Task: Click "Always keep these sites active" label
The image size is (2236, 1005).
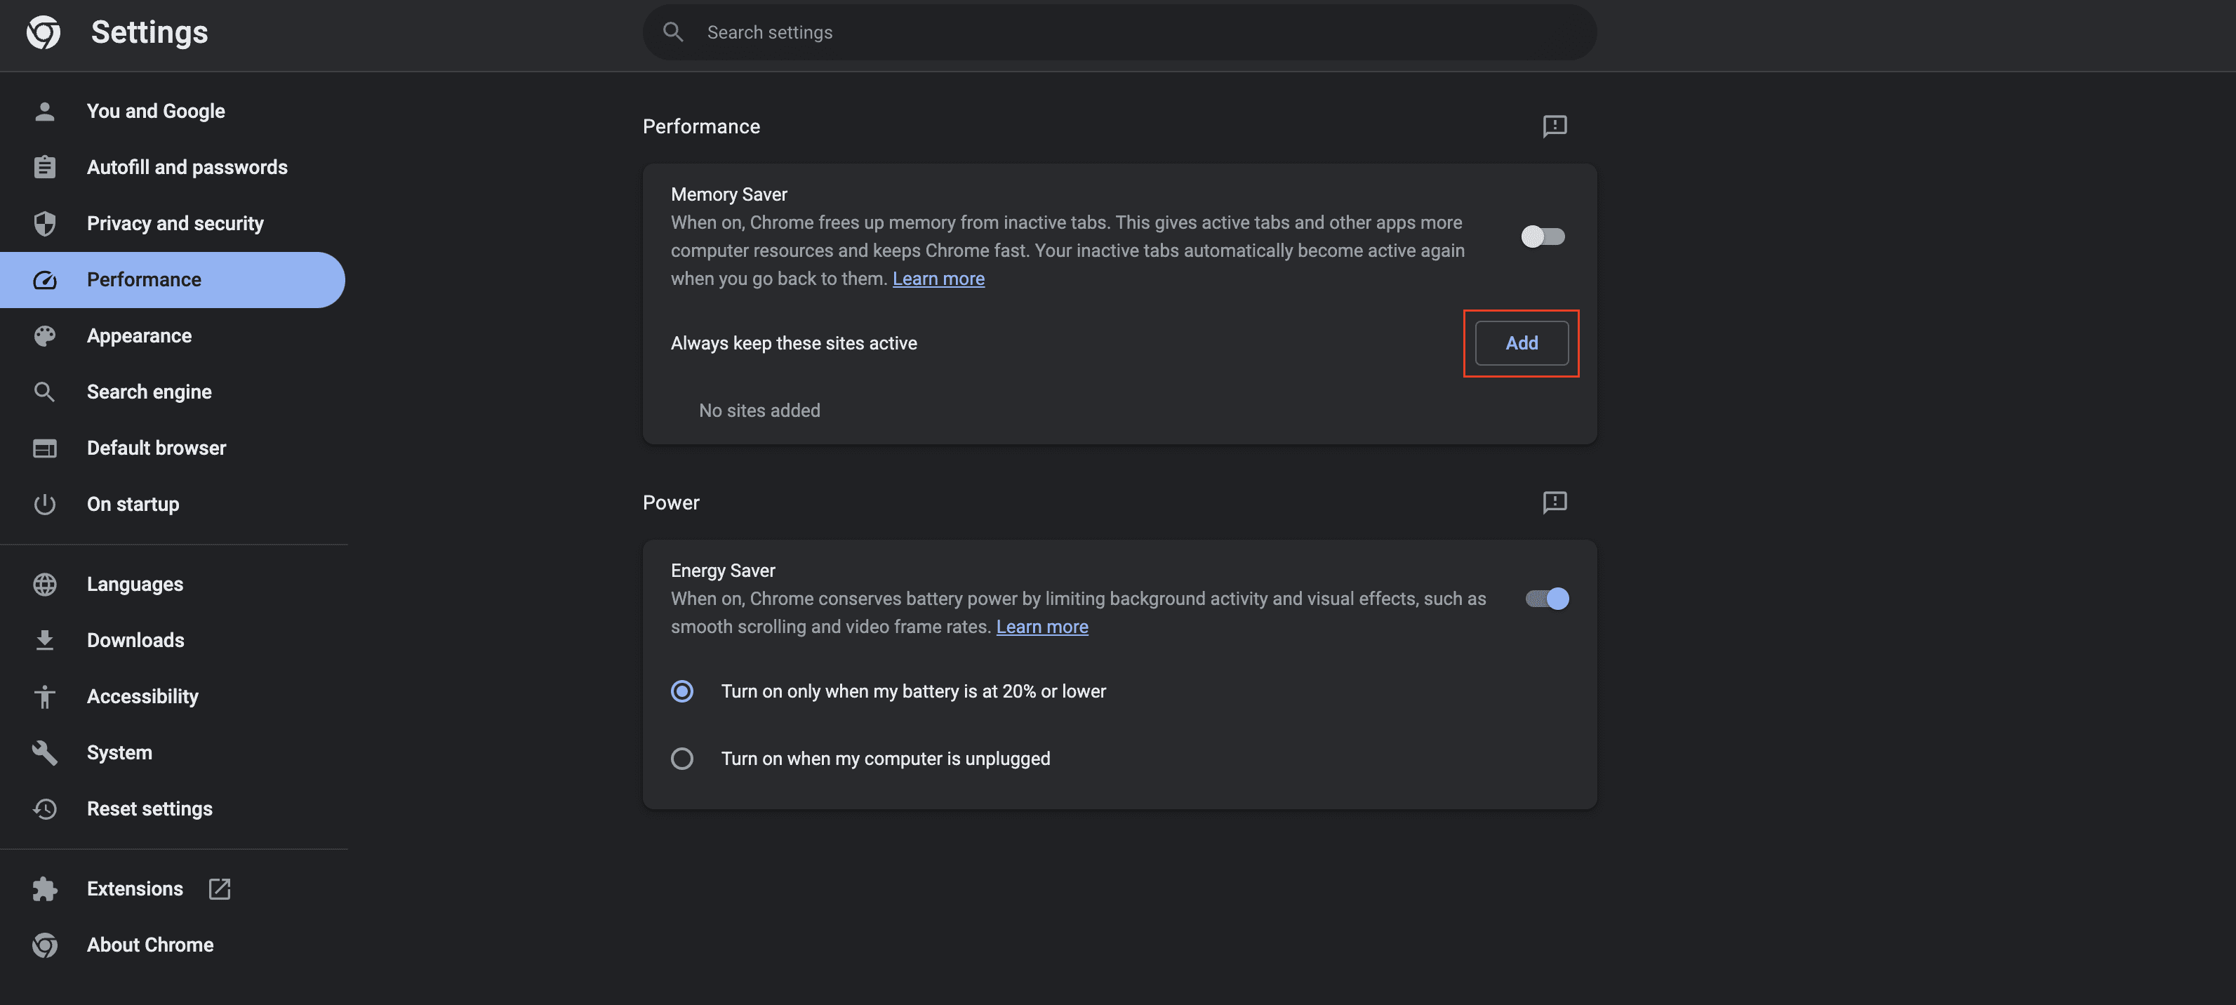Action: click(793, 342)
